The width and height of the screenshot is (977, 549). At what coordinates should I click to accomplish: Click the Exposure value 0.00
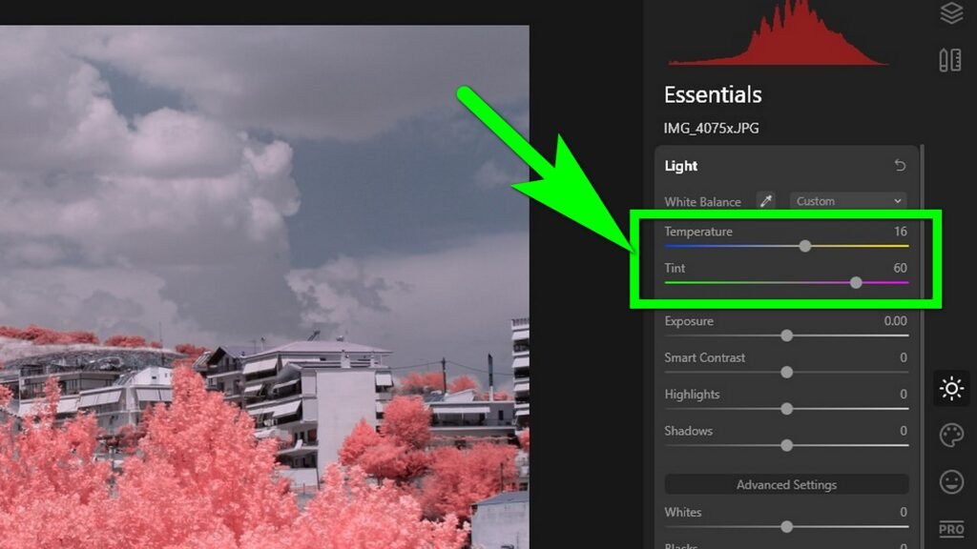pyautogui.click(x=895, y=321)
